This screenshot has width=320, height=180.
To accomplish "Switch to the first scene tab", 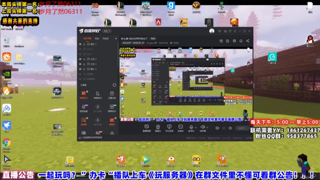I will (x=87, y=38).
